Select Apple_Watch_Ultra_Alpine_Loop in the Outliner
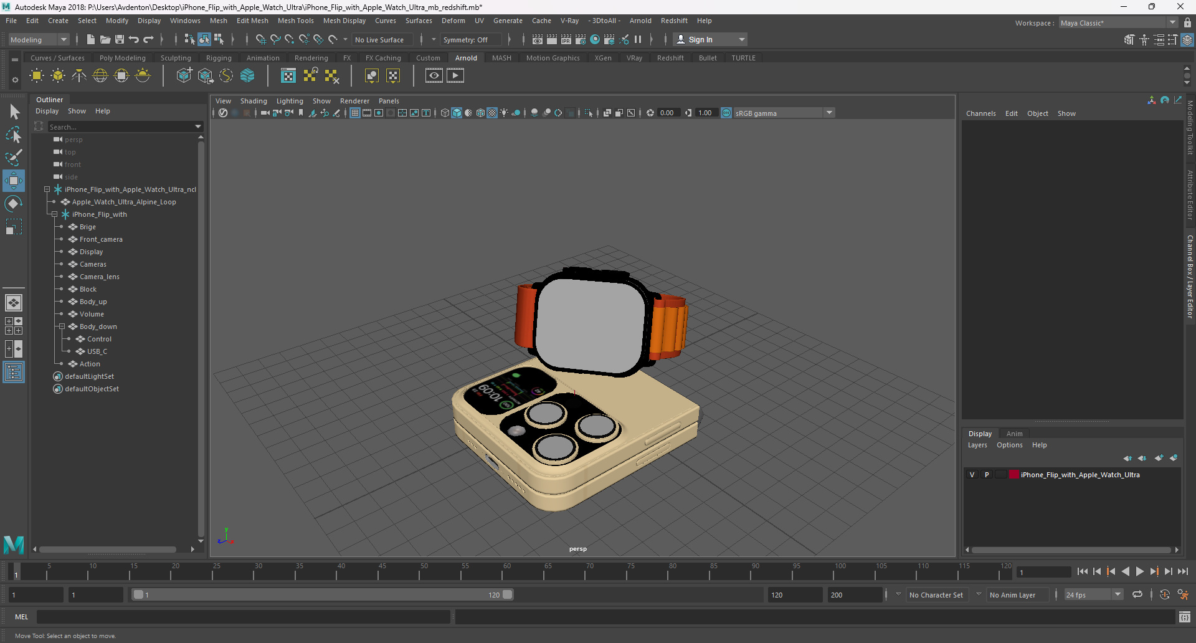The height and width of the screenshot is (643, 1196). pyautogui.click(x=124, y=202)
